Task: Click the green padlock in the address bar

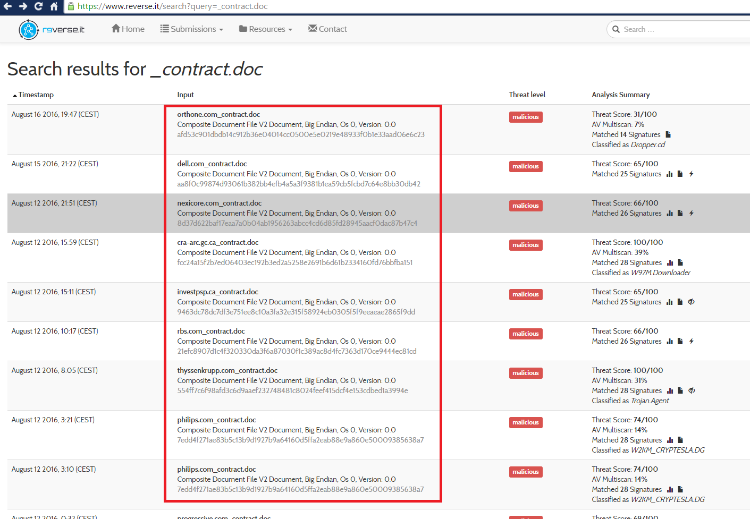Action: click(x=71, y=6)
